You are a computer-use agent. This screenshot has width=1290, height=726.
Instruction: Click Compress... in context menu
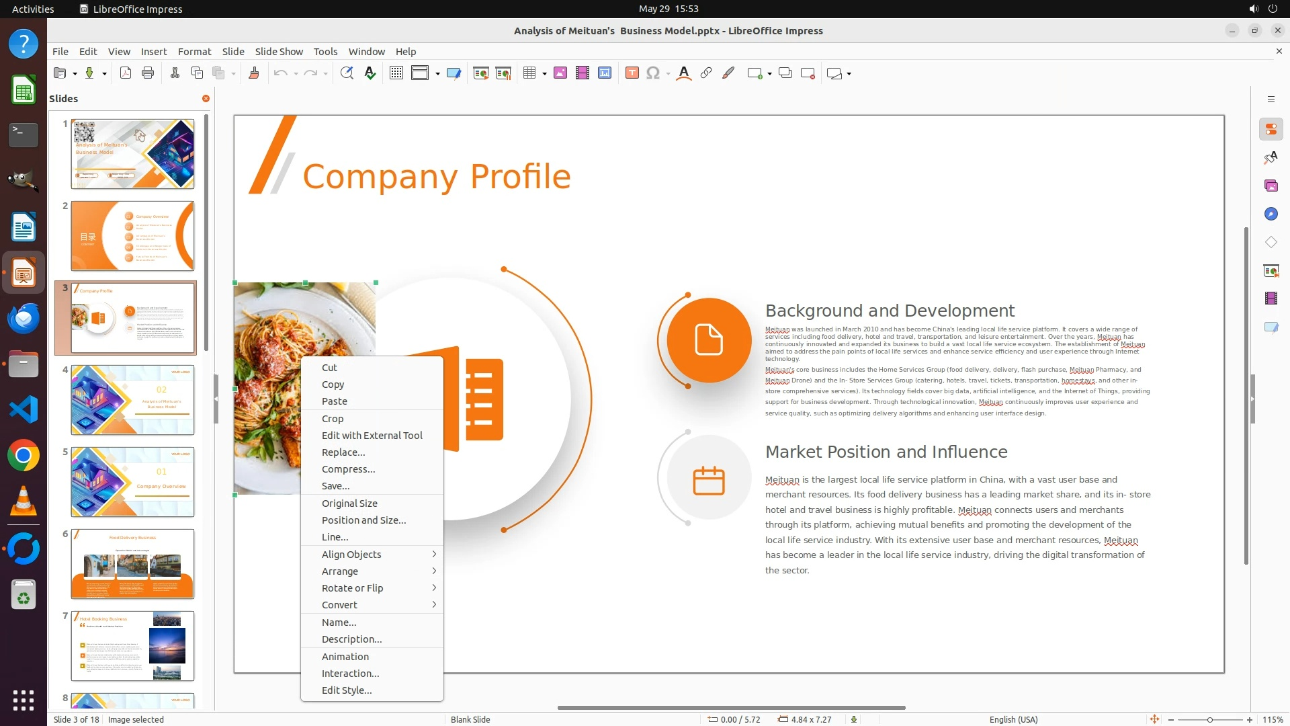[x=348, y=469]
